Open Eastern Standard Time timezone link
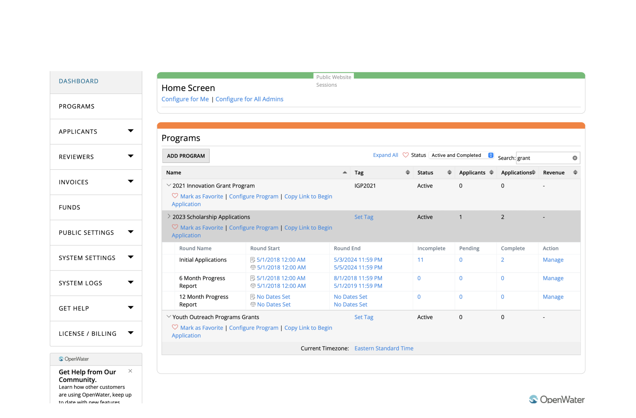636x418 pixels. pos(383,348)
